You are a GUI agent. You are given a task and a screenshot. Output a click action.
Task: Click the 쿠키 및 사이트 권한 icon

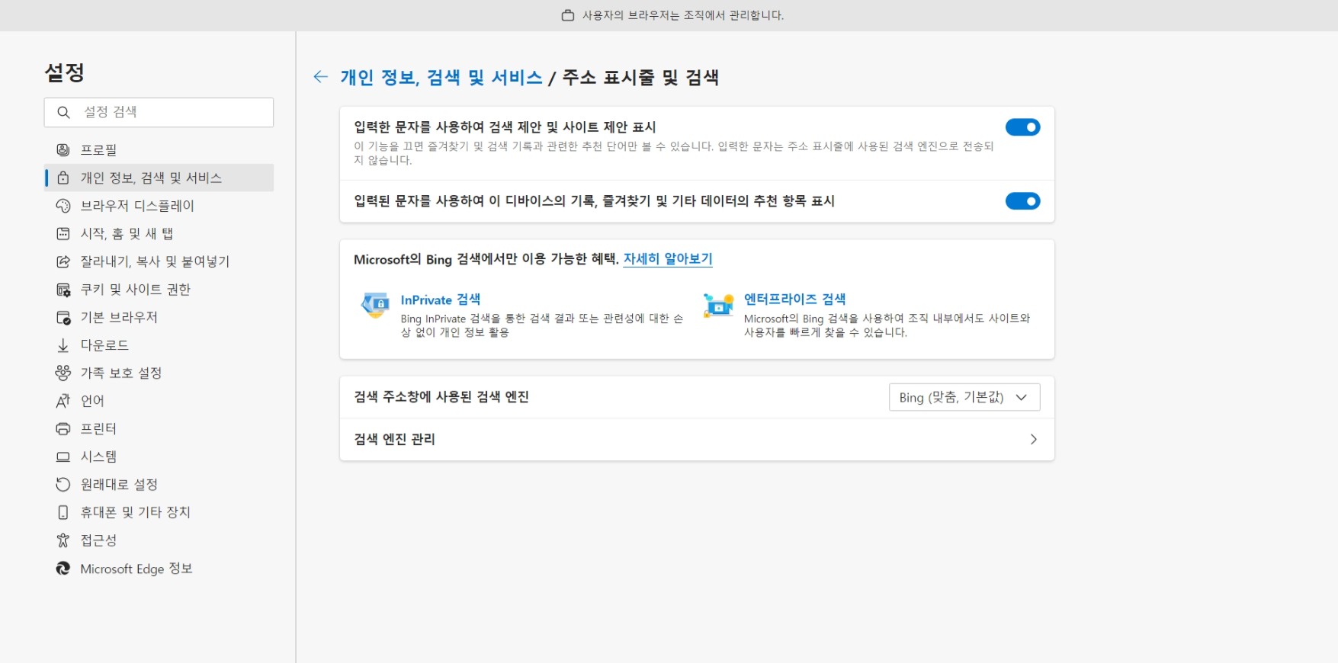click(x=63, y=290)
